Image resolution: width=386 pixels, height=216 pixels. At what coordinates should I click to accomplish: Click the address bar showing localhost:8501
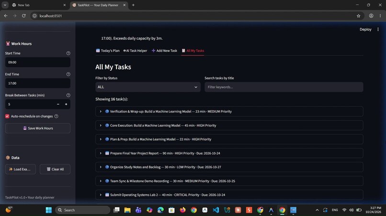pos(51,16)
